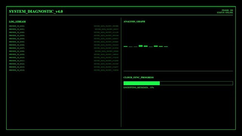Image resolution: width=242 pixels, height=136 pixels.
Task: Select log entry PROCESS_ID_1013
Action: (64, 67)
